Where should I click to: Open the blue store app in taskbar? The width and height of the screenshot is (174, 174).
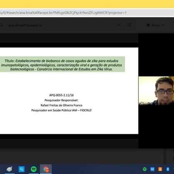[22, 169]
